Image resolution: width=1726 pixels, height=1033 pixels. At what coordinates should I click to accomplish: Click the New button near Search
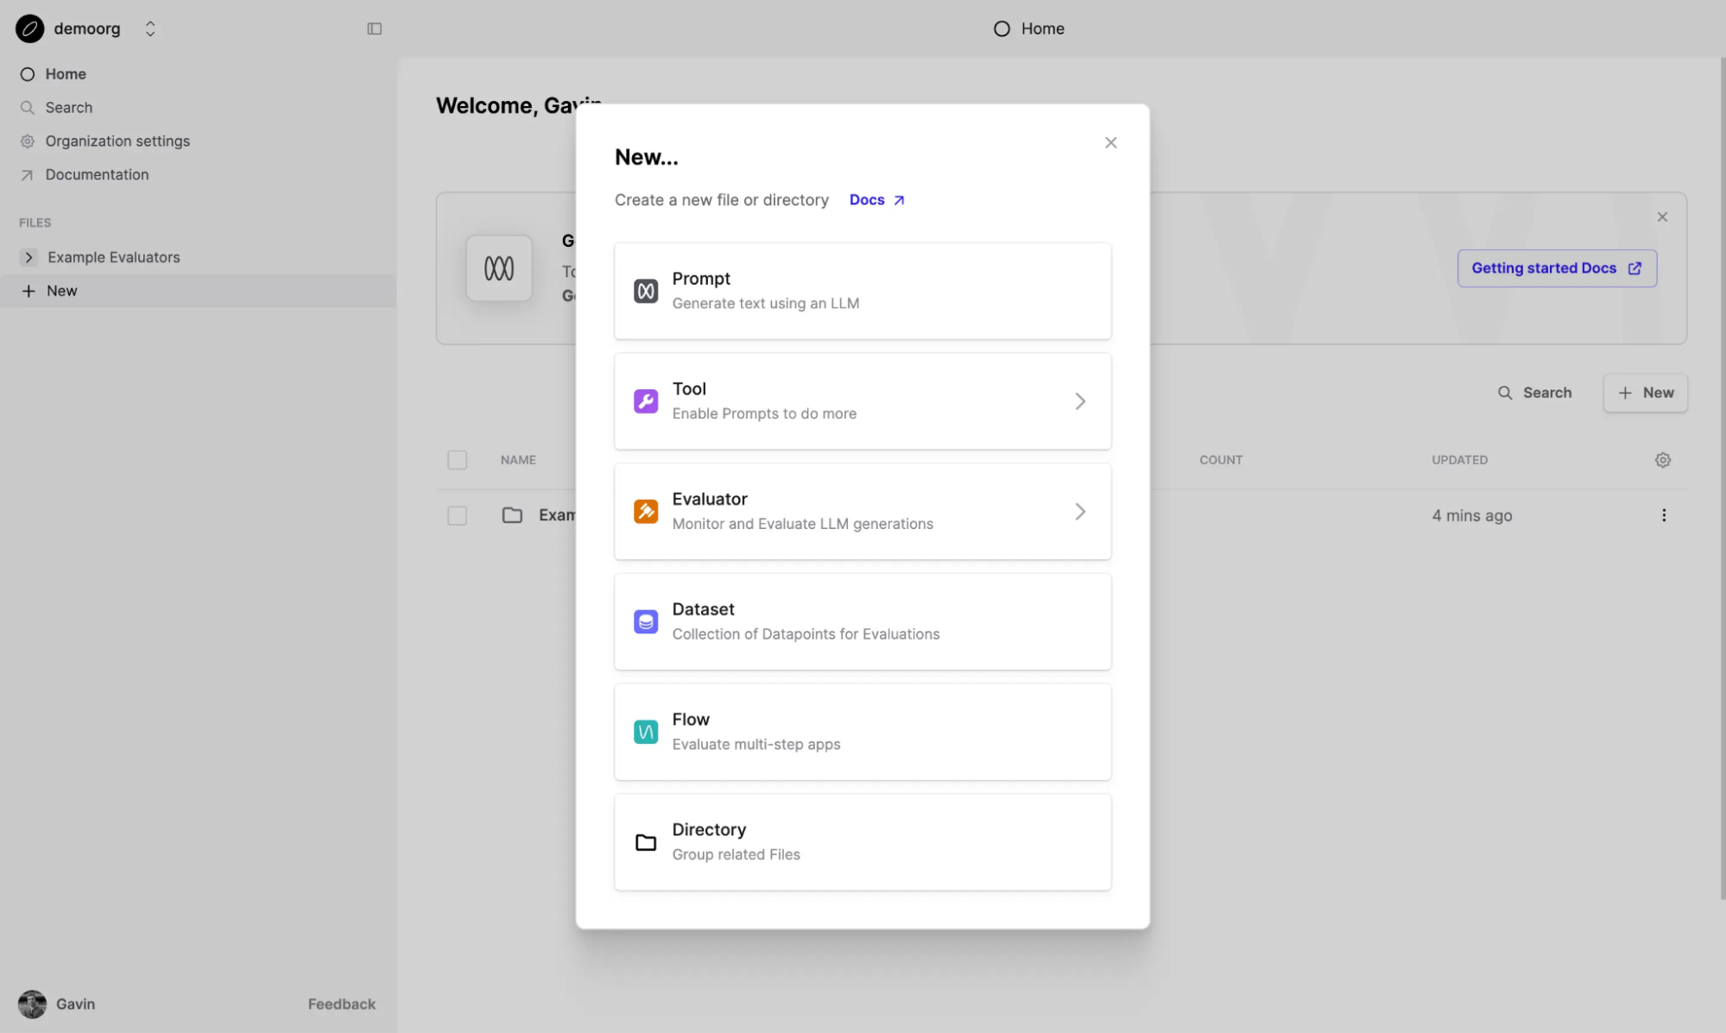pyautogui.click(x=1644, y=393)
